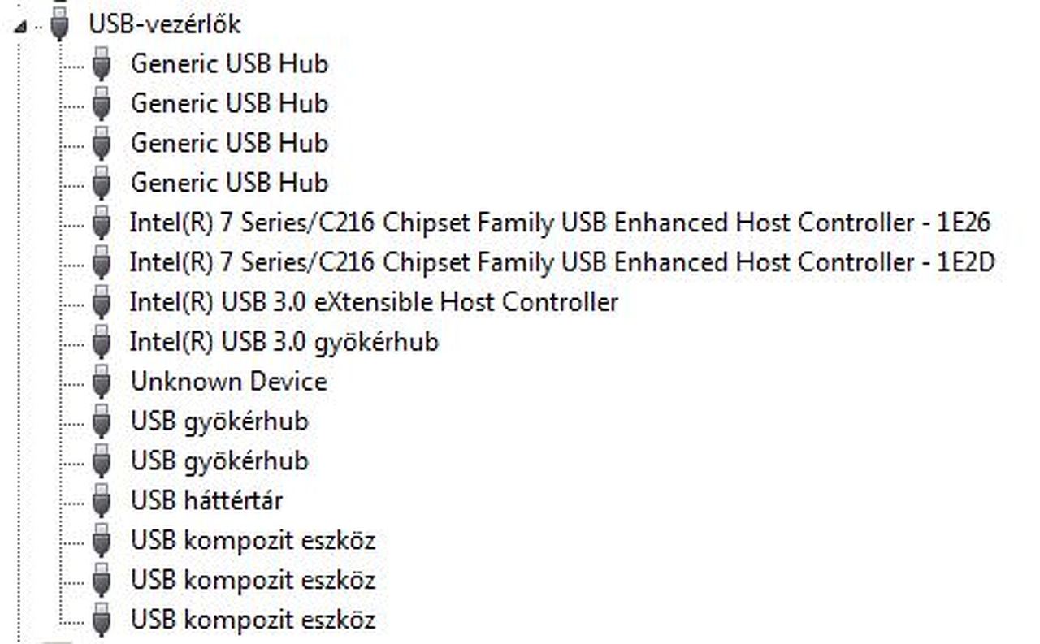Select the USB-vezérlők category label
Screen dimensions: 1040x644
click(x=165, y=24)
